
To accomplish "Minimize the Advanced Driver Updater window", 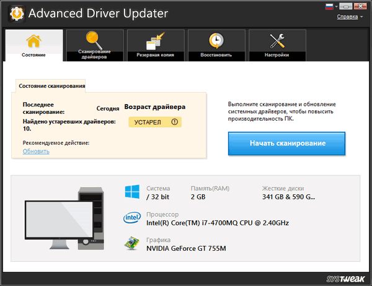I will pyautogui.click(x=346, y=6).
